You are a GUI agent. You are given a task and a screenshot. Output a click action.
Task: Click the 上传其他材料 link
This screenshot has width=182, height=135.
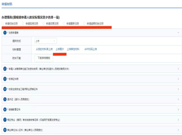pyautogui.click(x=73, y=49)
